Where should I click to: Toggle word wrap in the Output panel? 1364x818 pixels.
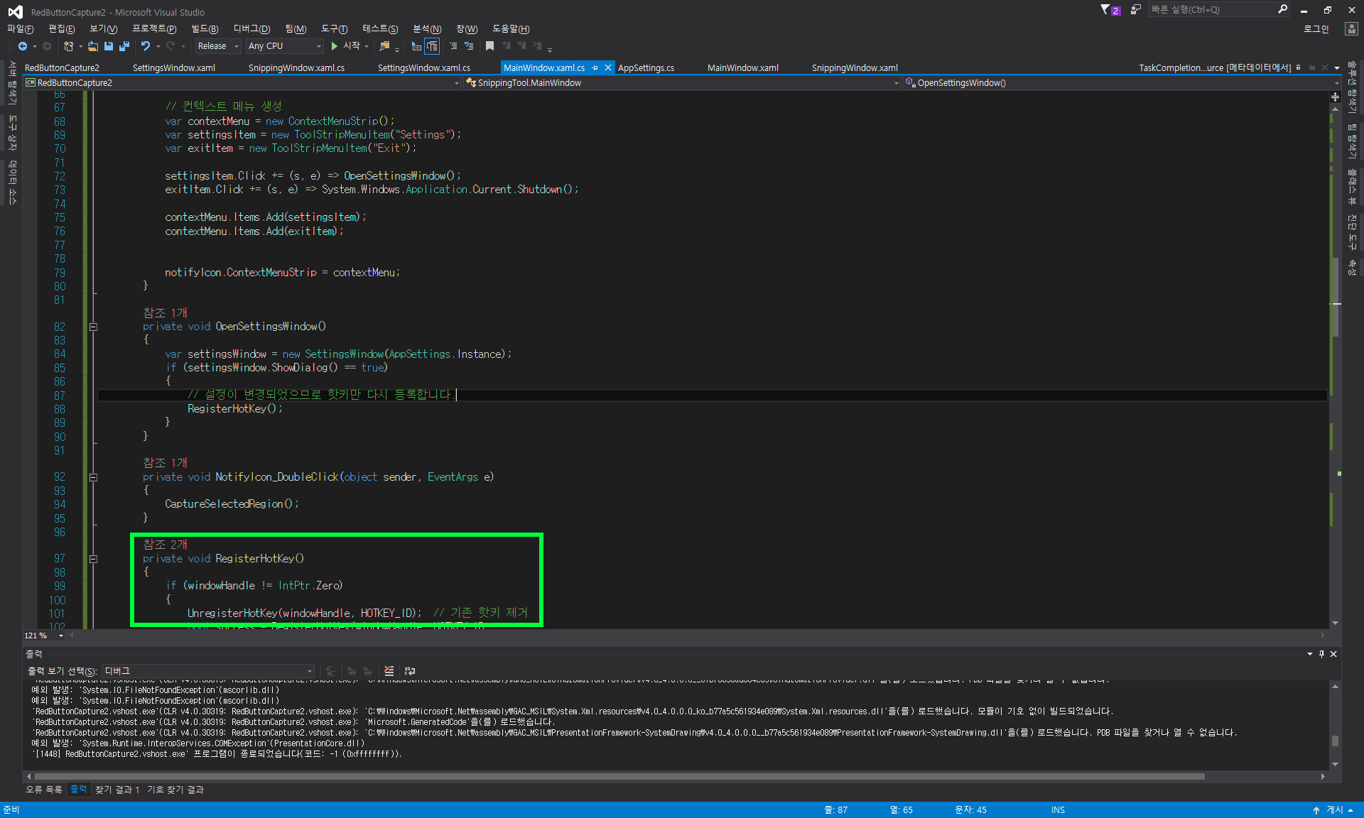pos(410,671)
